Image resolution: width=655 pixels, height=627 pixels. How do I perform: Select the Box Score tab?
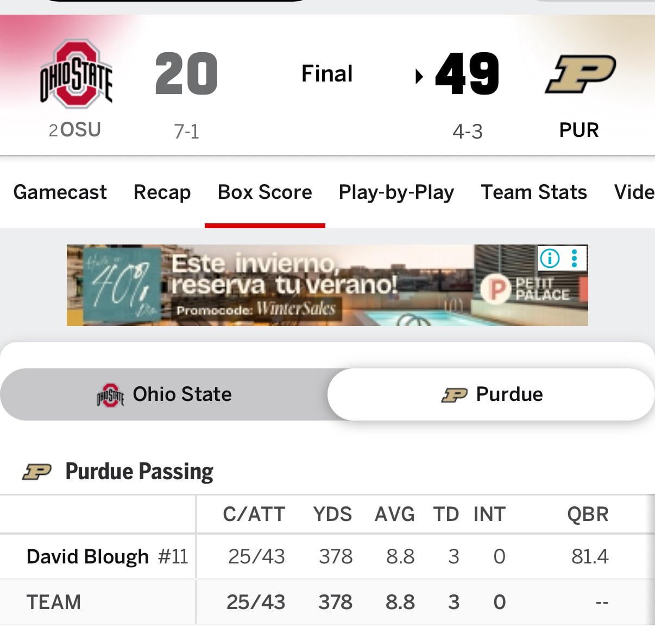pos(264,192)
